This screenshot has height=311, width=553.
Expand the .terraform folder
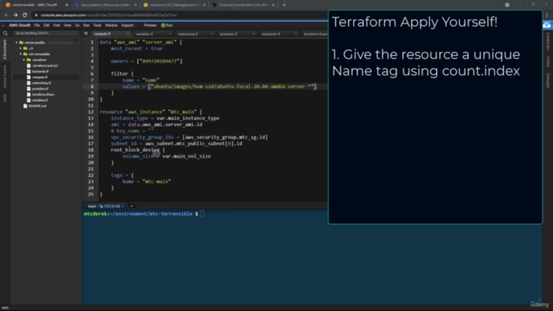coord(24,60)
